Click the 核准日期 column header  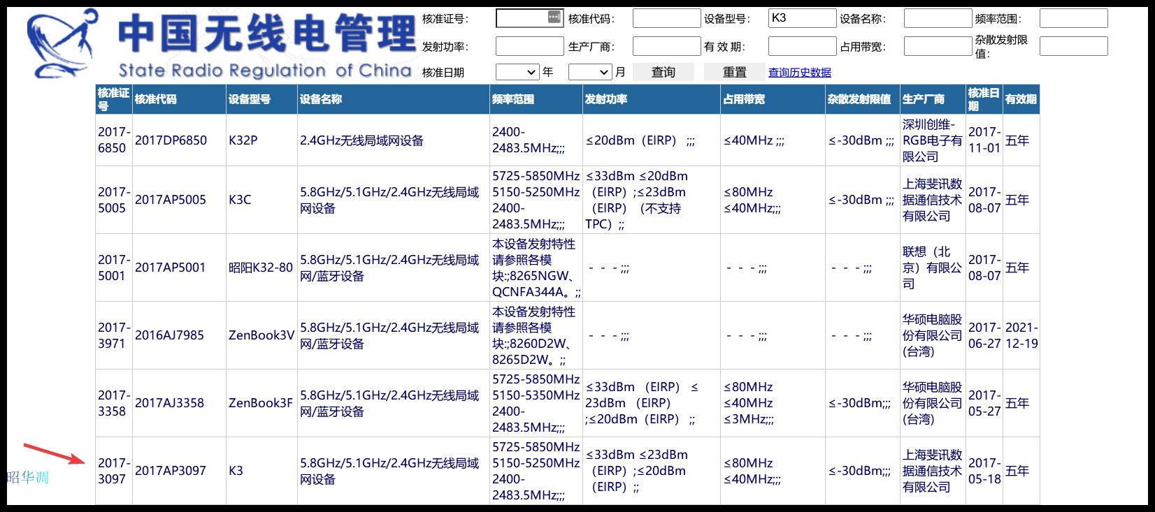point(984,99)
